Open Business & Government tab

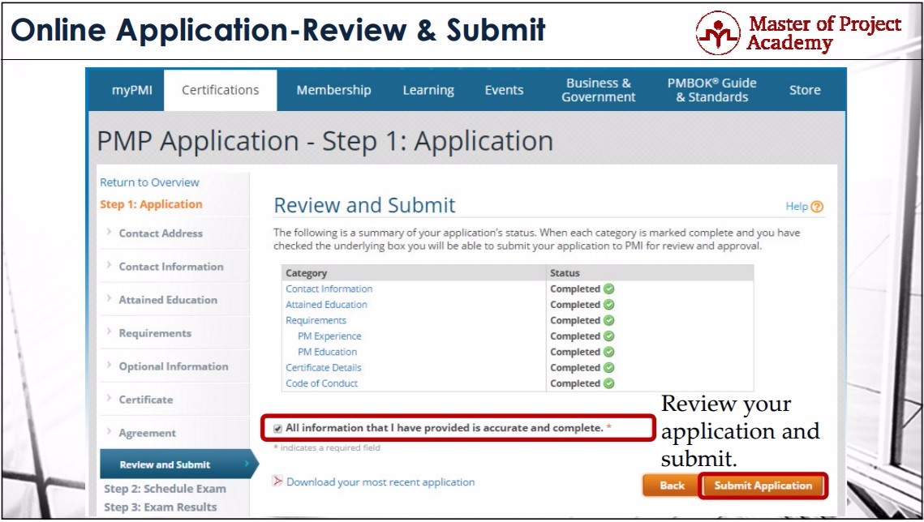tap(598, 90)
